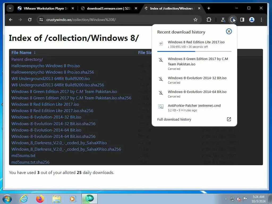The image size is (272, 204).
Task: Open Windows 8 Green Edition iso.sha256 link
Action: (x=71, y=98)
